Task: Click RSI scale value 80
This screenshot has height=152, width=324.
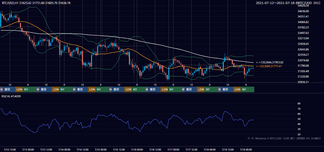Action: click(x=299, y=104)
